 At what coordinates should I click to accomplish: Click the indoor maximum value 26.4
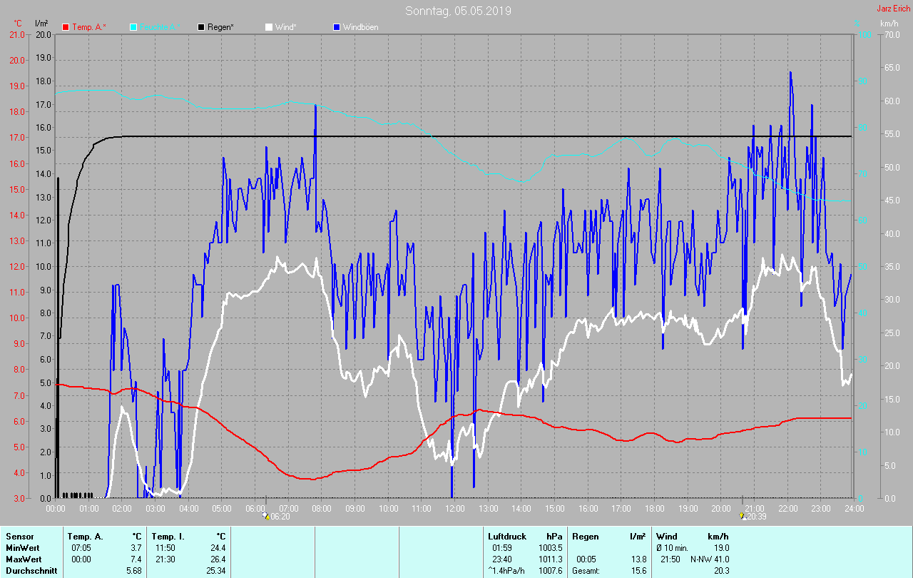pyautogui.click(x=218, y=559)
